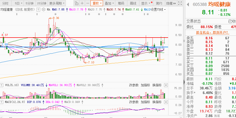236x118 pixels.
Task: Click 改参数 in the VOL panel
Action: [134, 85]
